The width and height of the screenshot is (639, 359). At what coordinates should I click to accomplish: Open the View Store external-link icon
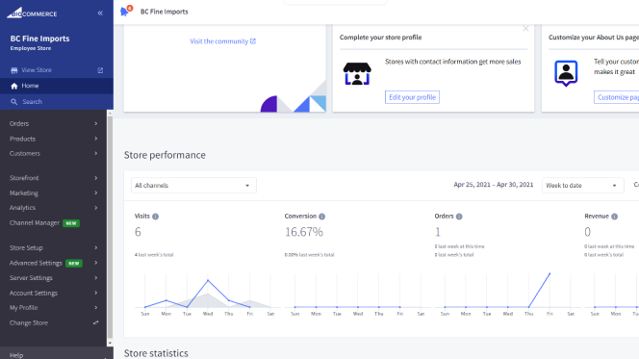tap(100, 70)
